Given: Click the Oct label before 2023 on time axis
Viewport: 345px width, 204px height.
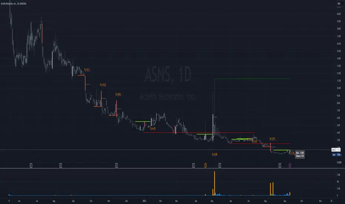Looking at the screenshot, I should coord(91,201).
